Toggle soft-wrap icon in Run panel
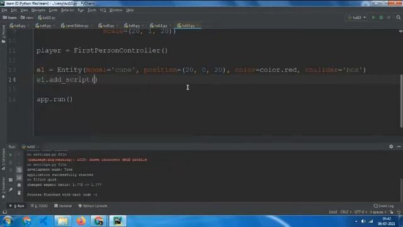Viewport: 403px width, 227px height. [x=19, y=170]
